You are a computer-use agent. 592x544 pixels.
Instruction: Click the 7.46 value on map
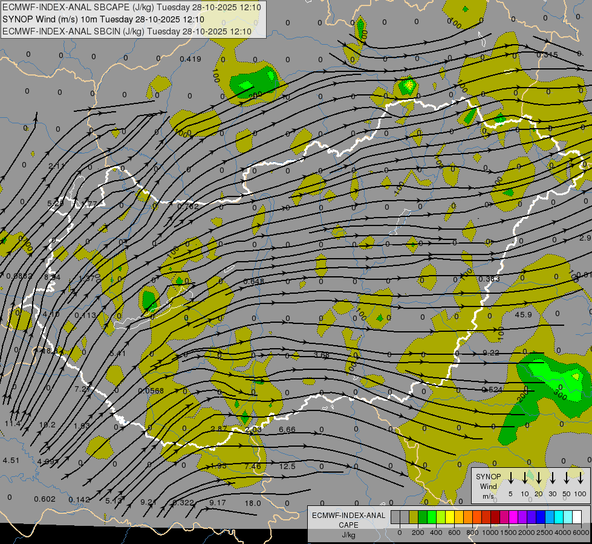click(x=253, y=466)
